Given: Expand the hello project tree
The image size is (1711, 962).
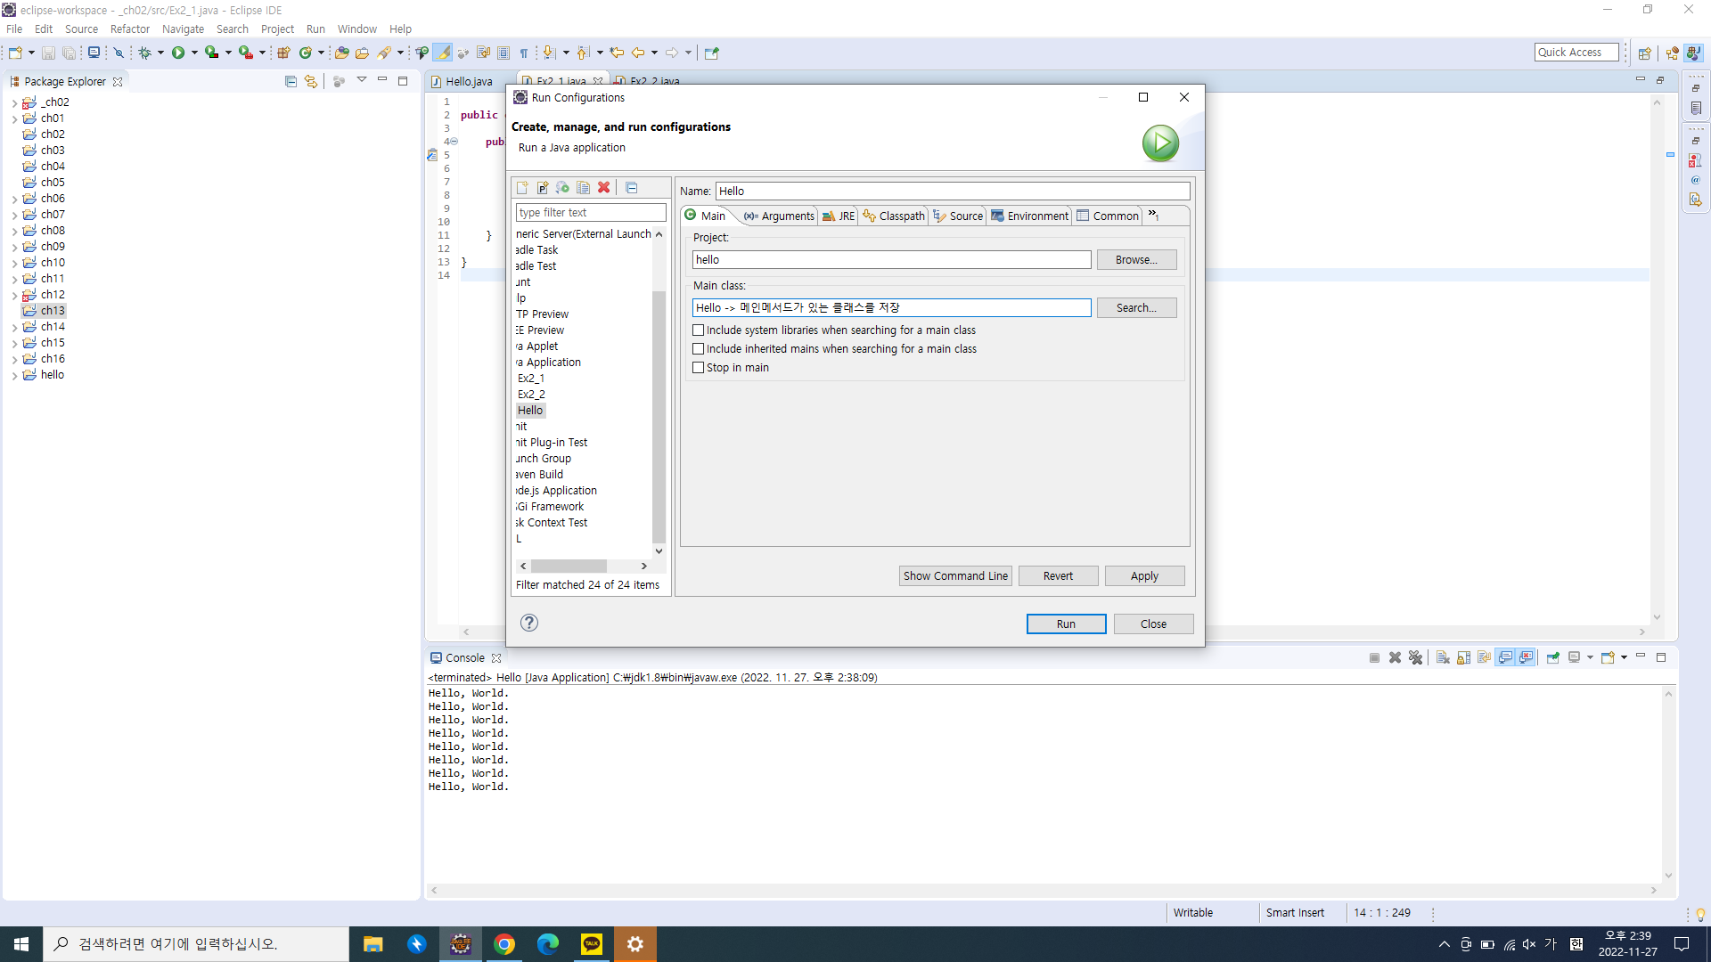Looking at the screenshot, I should click(x=14, y=375).
